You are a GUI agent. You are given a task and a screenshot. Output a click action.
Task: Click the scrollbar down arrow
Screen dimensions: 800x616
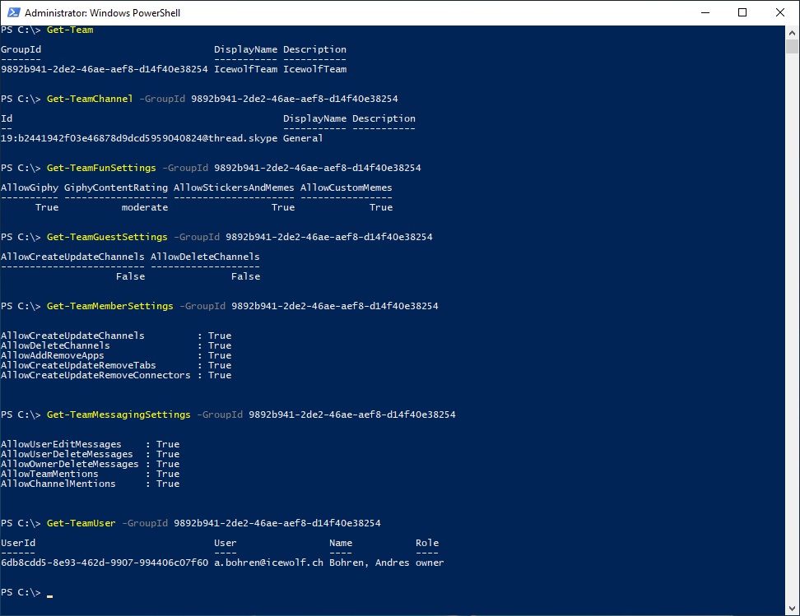pyautogui.click(x=792, y=609)
